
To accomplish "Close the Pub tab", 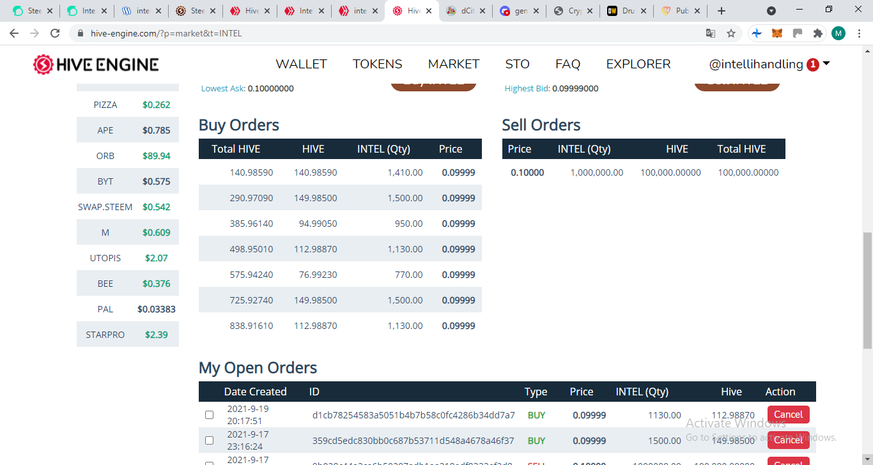I will pos(698,11).
